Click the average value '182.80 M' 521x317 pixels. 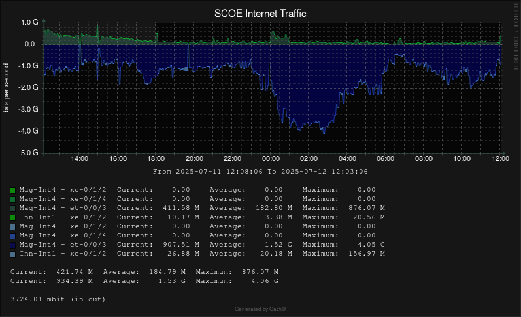click(274, 208)
